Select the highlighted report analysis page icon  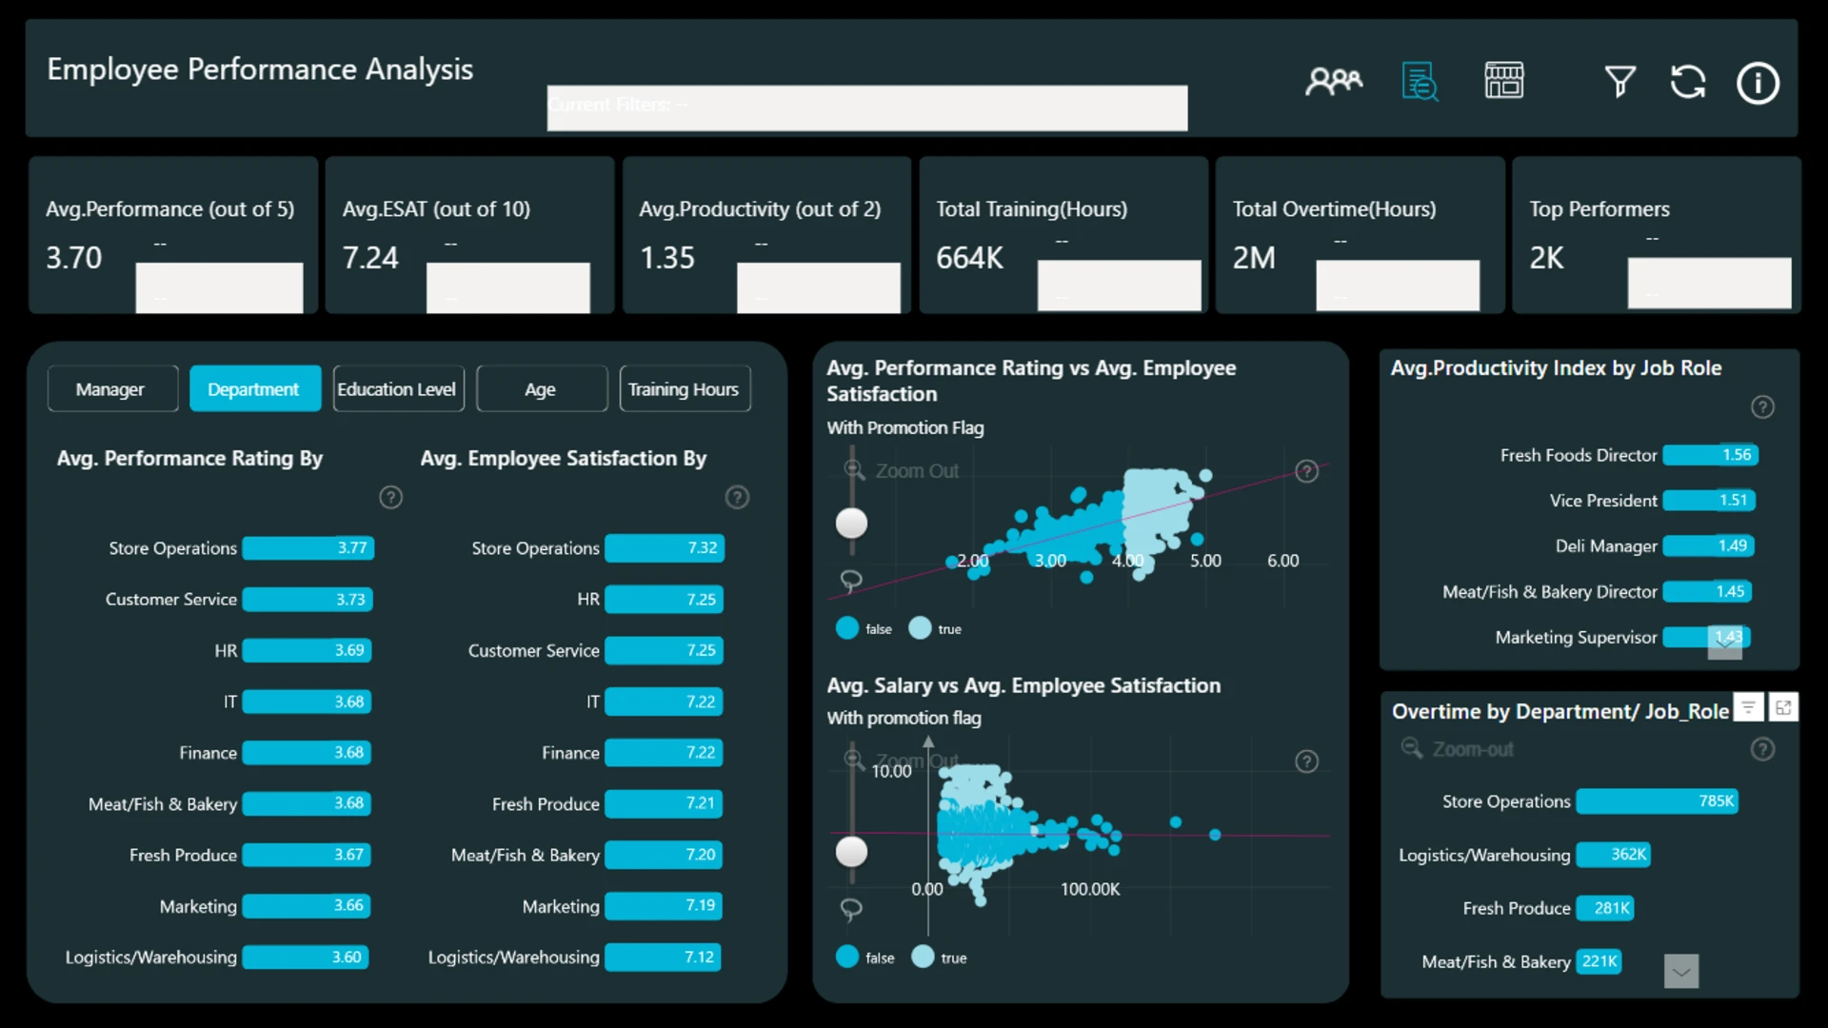(x=1420, y=82)
